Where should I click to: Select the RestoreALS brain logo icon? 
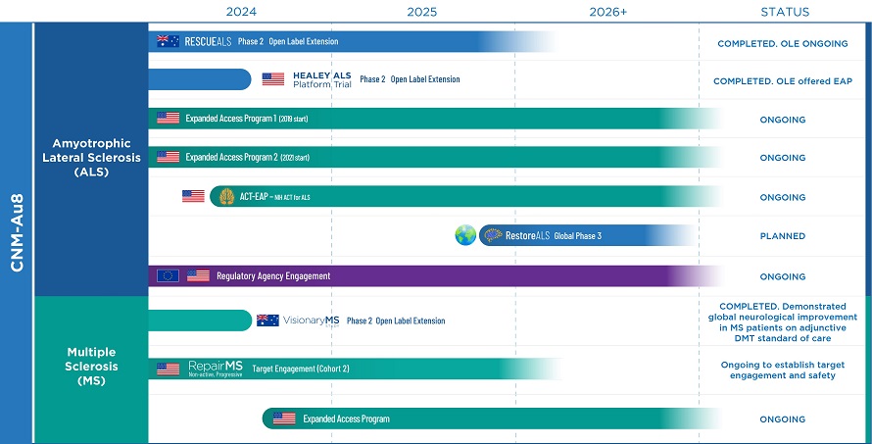(493, 235)
